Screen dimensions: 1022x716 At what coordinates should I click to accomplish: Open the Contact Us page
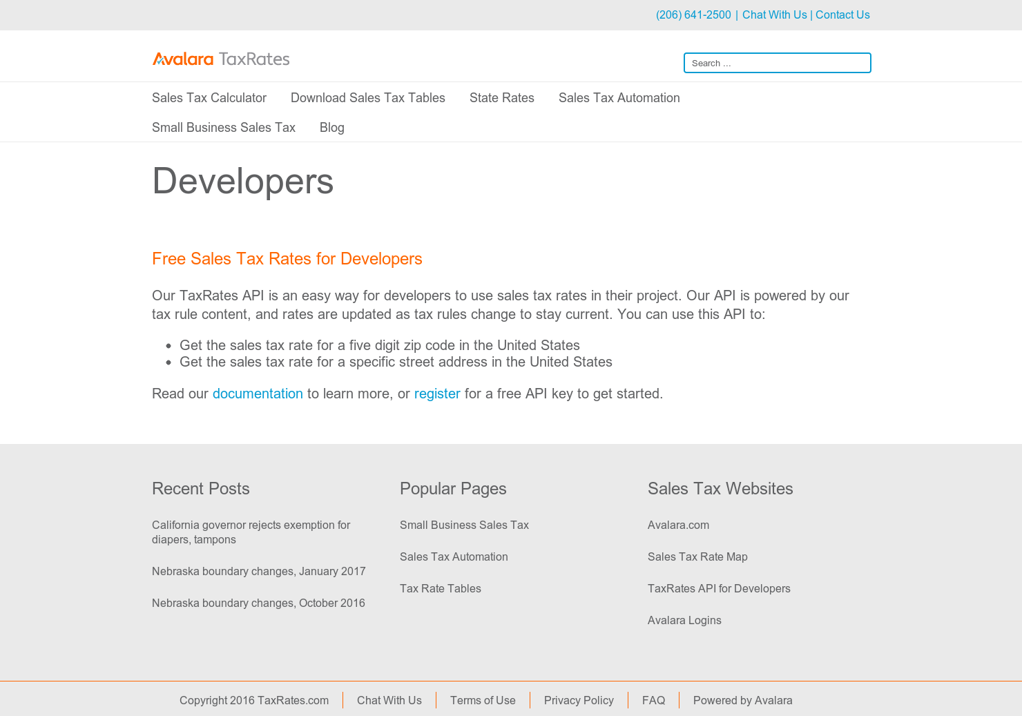[842, 14]
